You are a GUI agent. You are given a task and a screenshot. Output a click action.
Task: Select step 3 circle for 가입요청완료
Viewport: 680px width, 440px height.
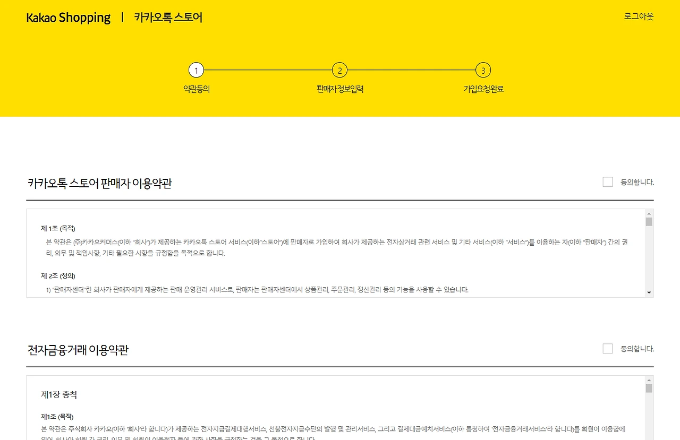[483, 70]
